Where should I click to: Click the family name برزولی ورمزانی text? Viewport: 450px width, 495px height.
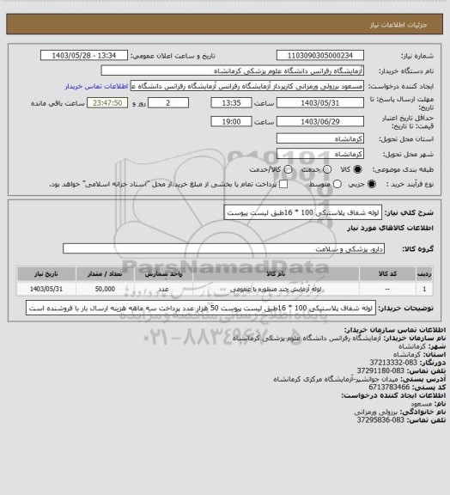tap(375, 412)
